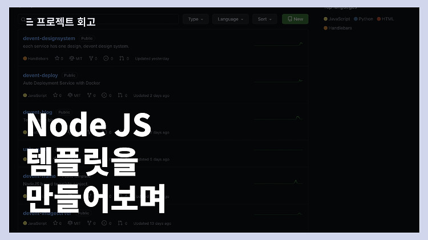Click the MIT license icon in devent-deploy row

tap(70, 95)
